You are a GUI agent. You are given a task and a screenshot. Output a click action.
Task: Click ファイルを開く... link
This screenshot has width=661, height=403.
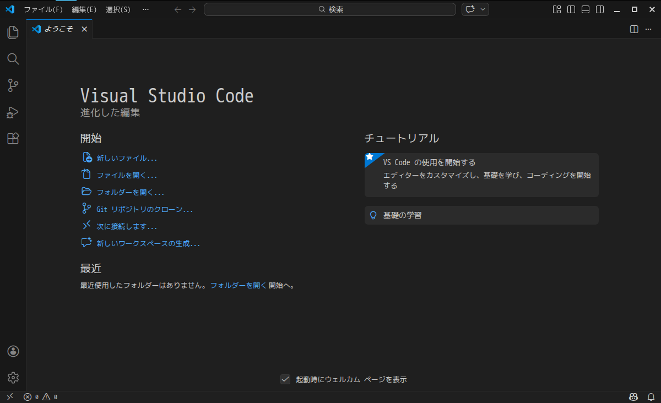(127, 175)
